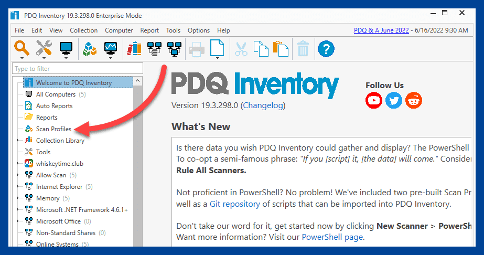Image resolution: width=484 pixels, height=255 pixels.
Task: Open the Help menu
Action: click(223, 30)
